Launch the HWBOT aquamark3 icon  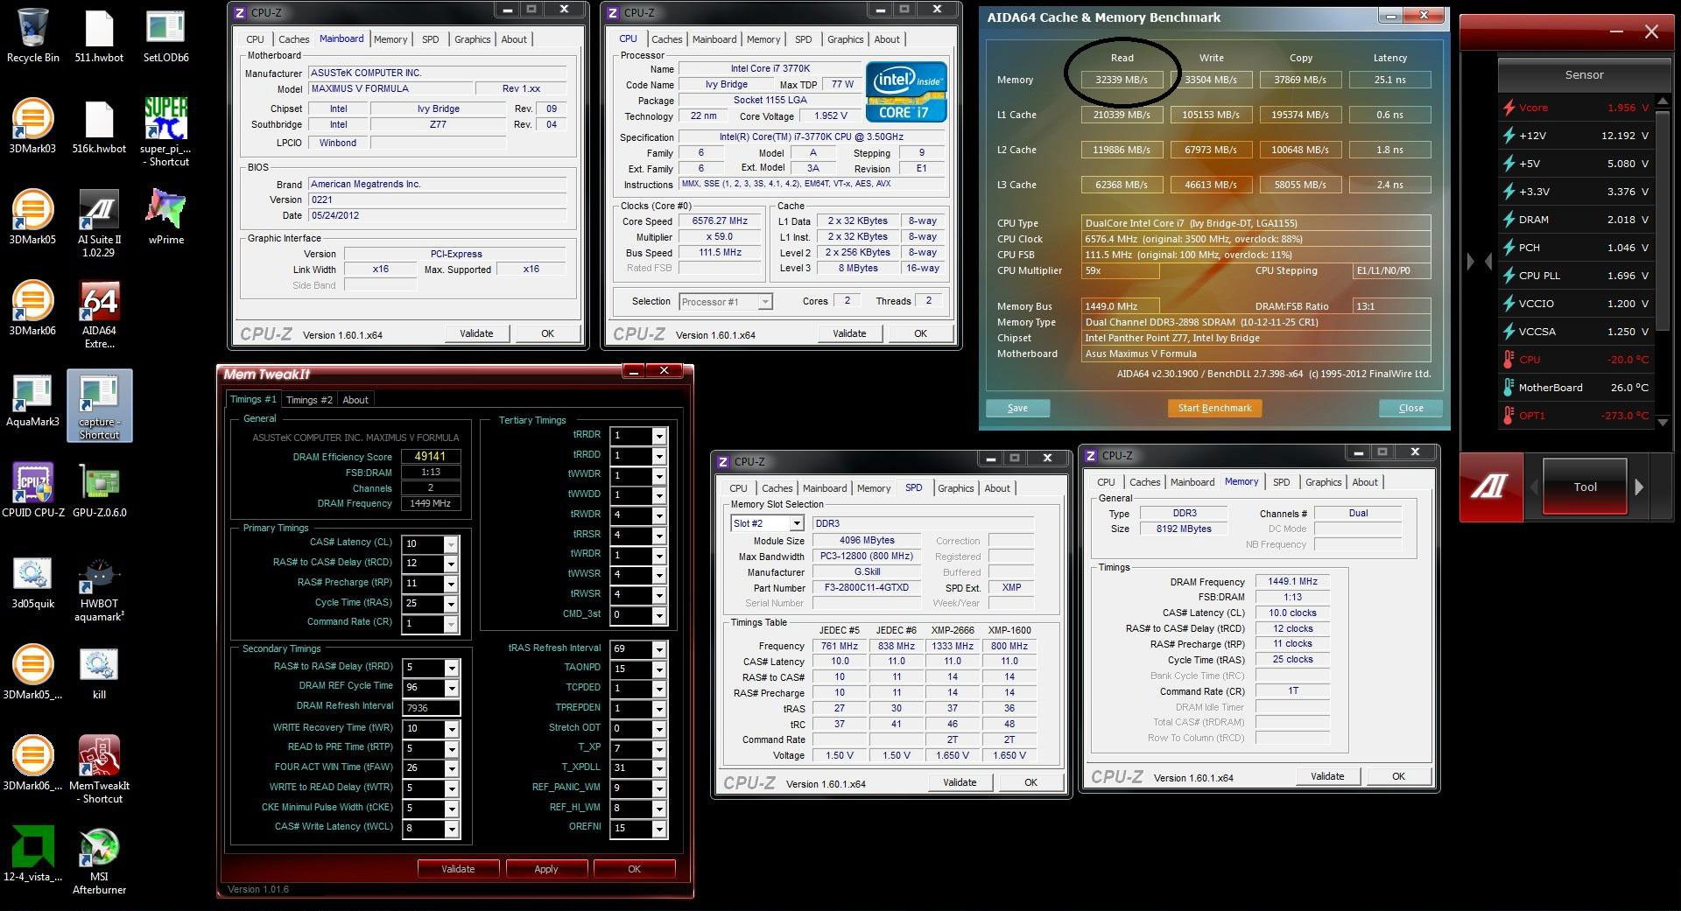99,590
